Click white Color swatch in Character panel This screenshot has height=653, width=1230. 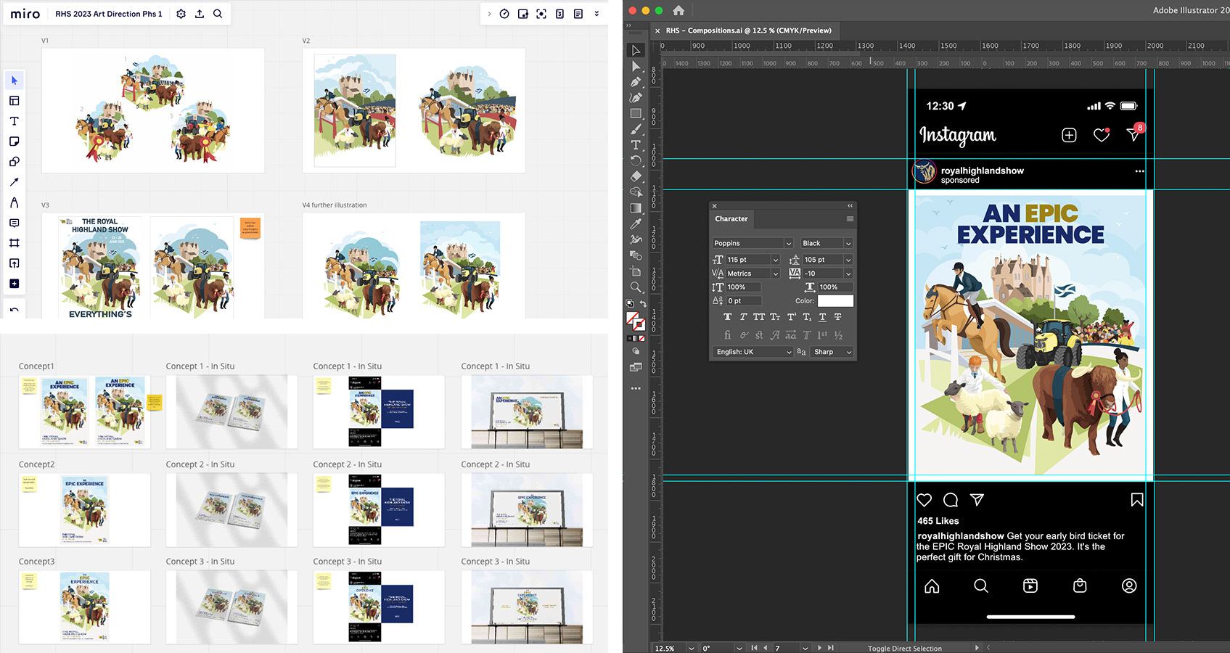pyautogui.click(x=835, y=300)
